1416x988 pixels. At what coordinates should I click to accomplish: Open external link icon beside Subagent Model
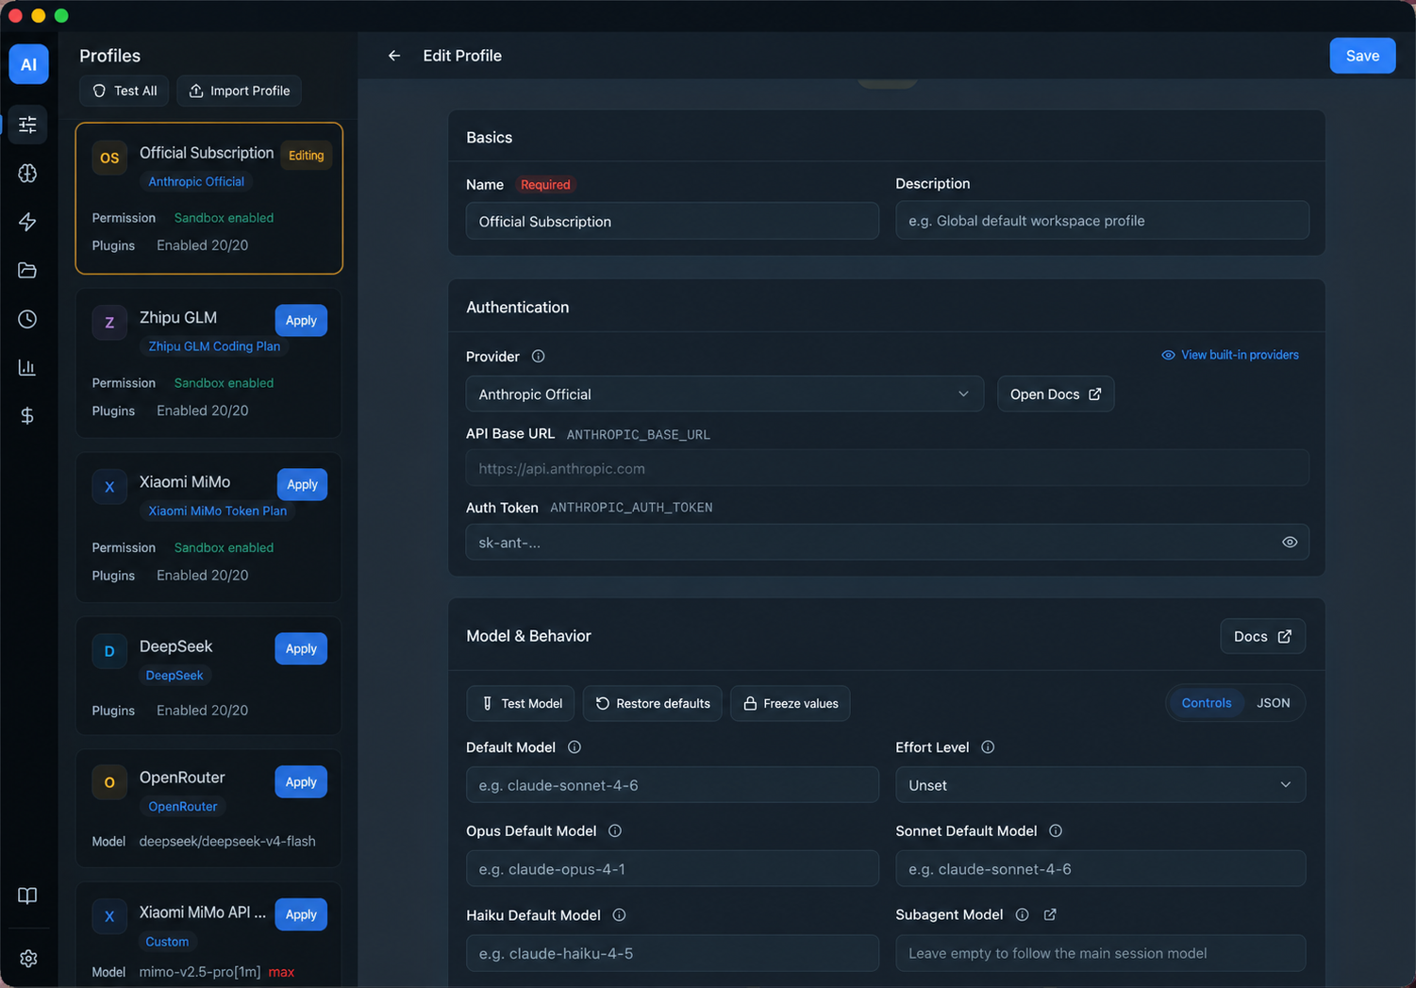(1050, 914)
